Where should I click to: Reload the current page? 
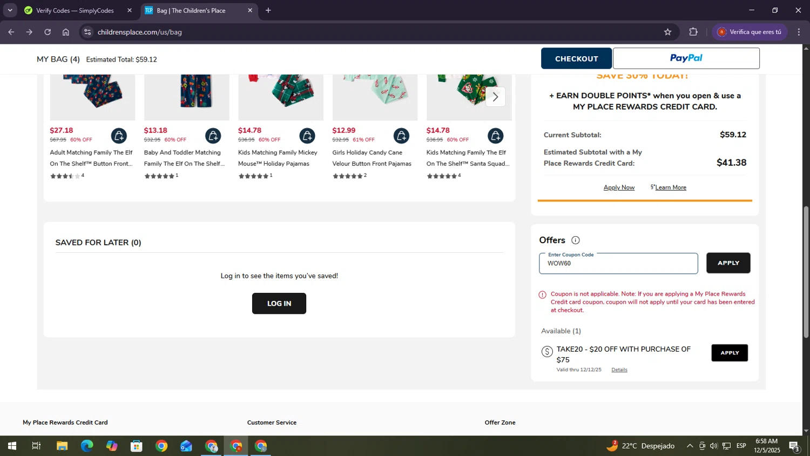(x=48, y=32)
